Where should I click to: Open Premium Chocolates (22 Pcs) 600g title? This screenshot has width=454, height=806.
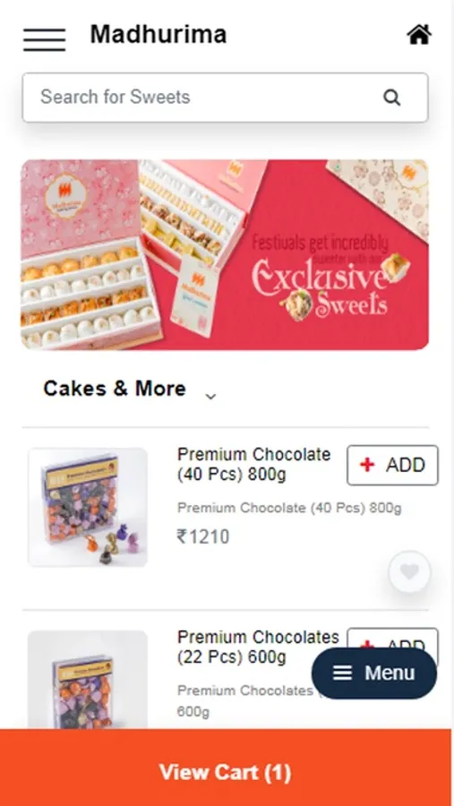click(x=258, y=647)
